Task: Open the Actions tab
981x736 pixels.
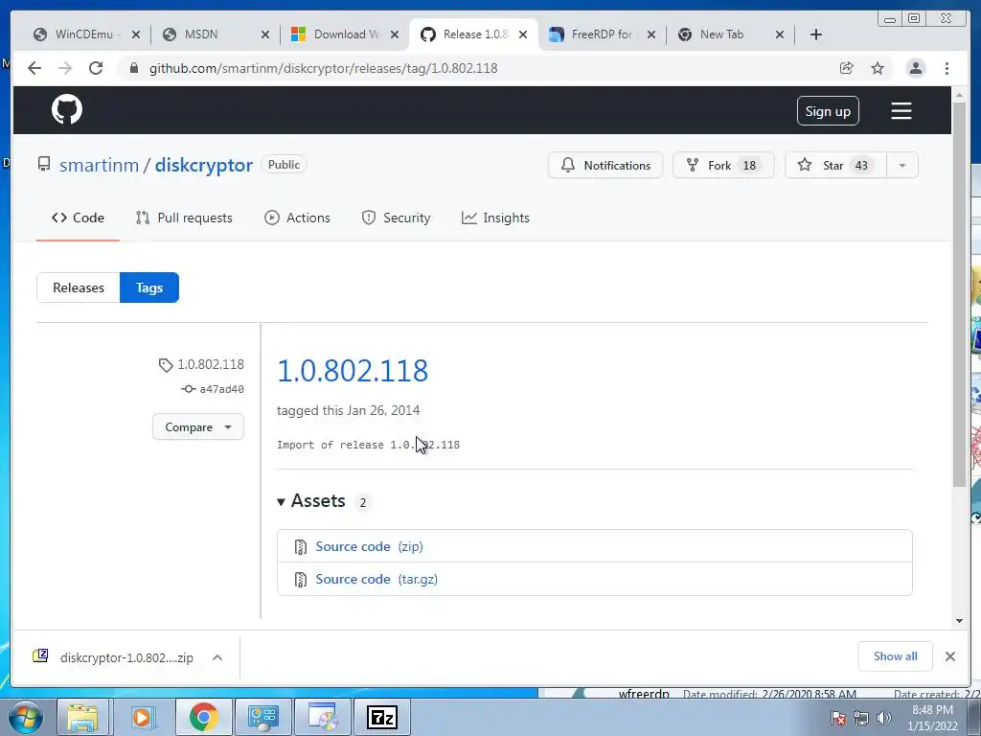Action: tap(297, 218)
